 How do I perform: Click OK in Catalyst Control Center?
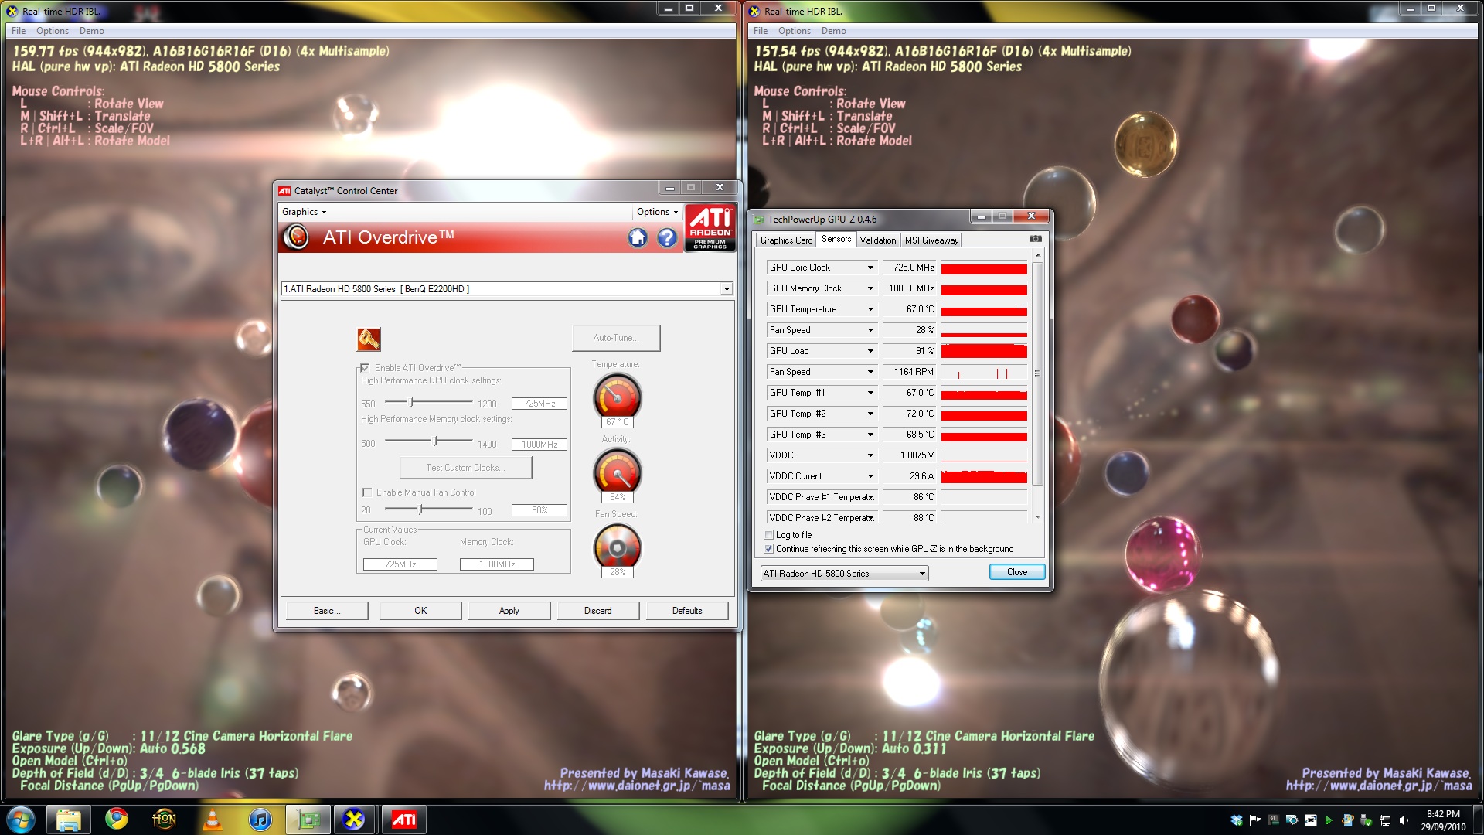pyautogui.click(x=420, y=611)
